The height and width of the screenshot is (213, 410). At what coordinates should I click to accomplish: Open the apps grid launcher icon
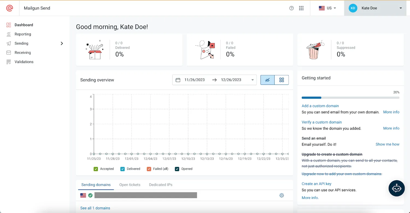(301, 8)
